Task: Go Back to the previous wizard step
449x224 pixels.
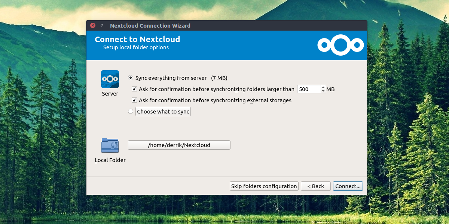Action: [316, 186]
